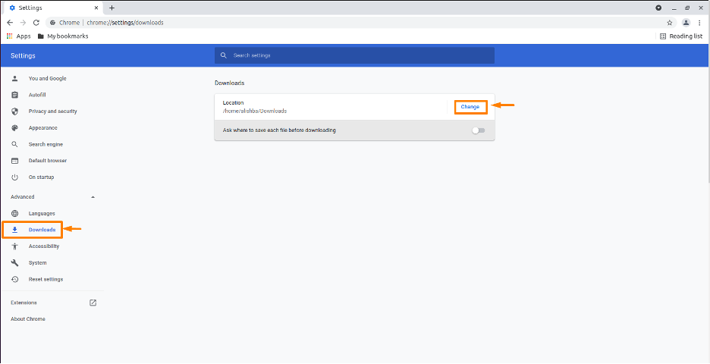Open Chrome three-dot menu
Viewport: 710px width, 364px height.
(699, 23)
